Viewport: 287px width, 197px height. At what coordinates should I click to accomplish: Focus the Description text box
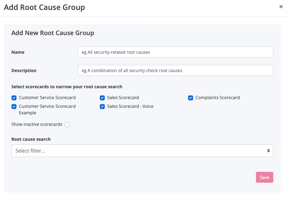[175, 71]
